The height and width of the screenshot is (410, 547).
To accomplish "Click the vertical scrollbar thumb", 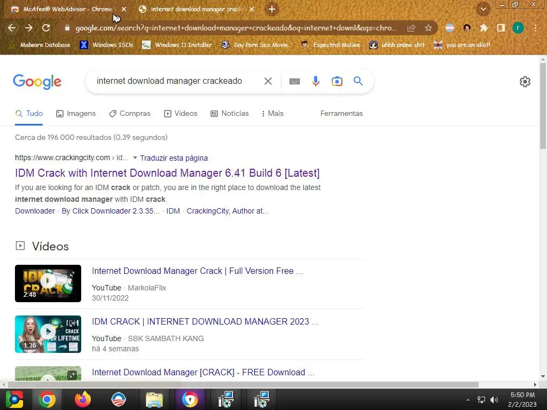I will point(543,106).
